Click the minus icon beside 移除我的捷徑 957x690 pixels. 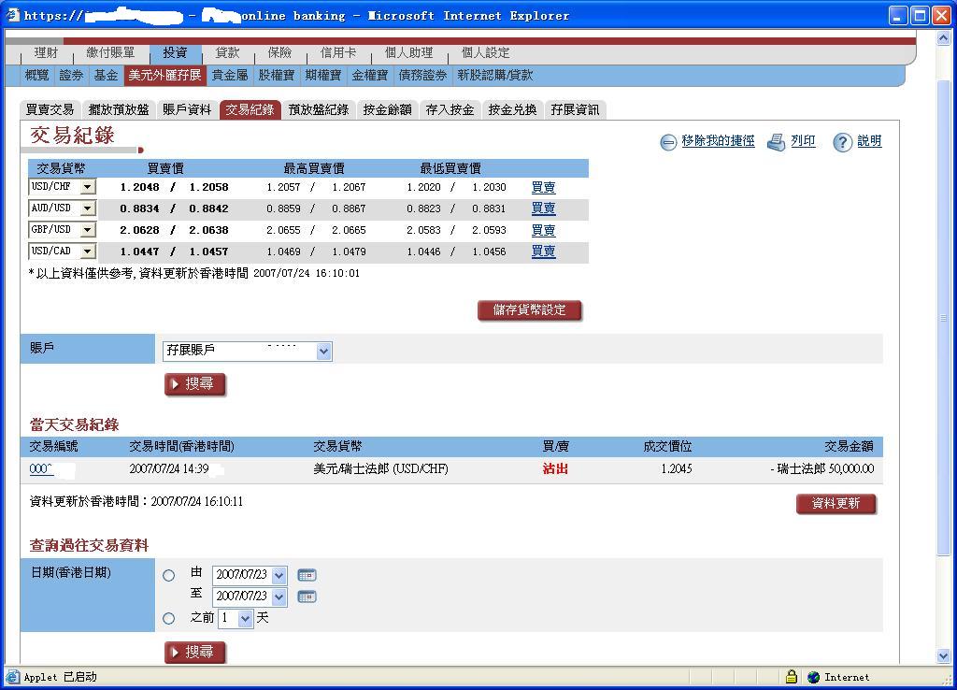point(669,141)
